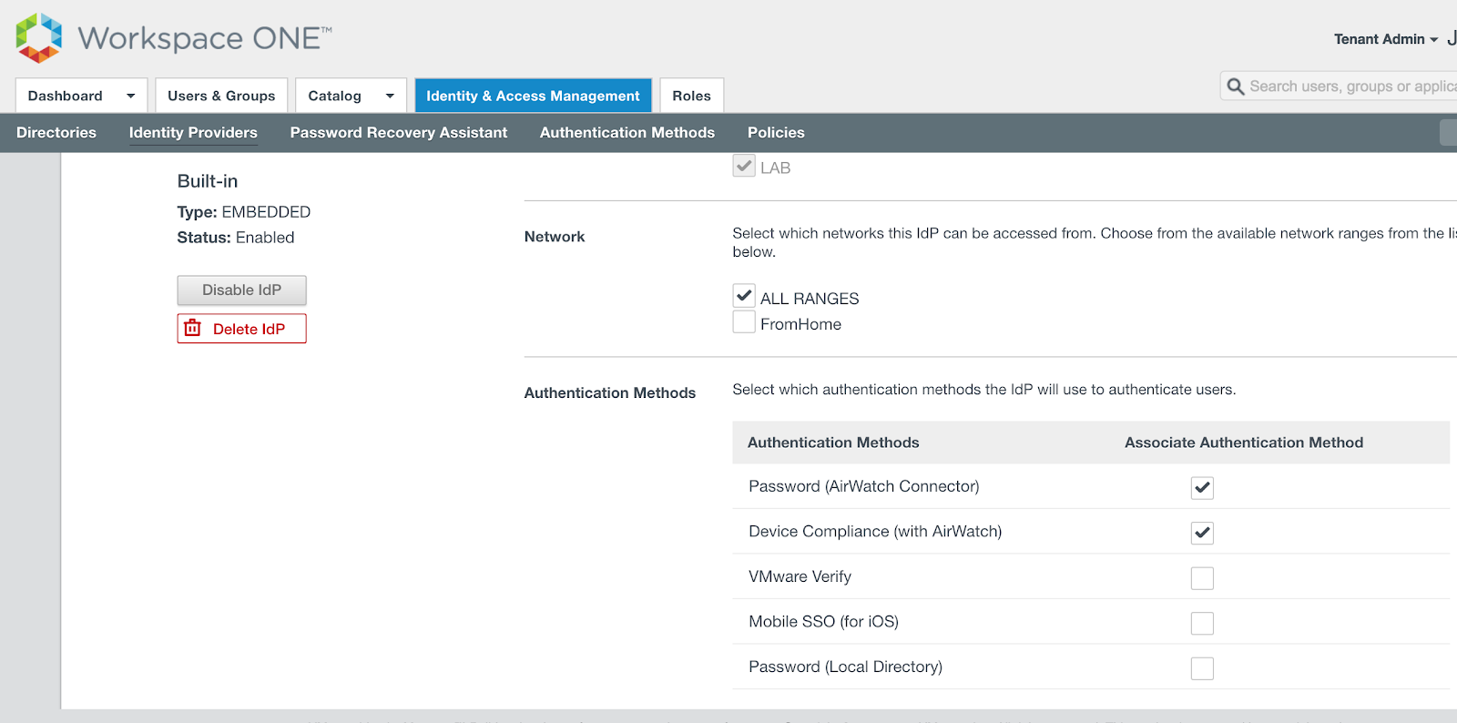
Task: Expand the Dashboard dropdown arrow
Action: coord(130,96)
